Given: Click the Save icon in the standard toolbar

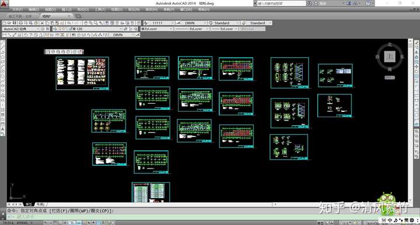Looking at the screenshot, I should 15,23.
